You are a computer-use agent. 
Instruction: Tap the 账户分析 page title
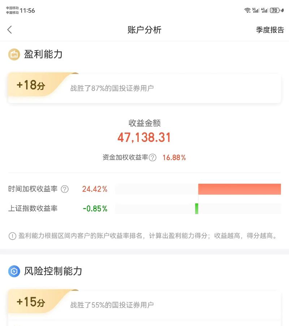pyautogui.click(x=144, y=30)
